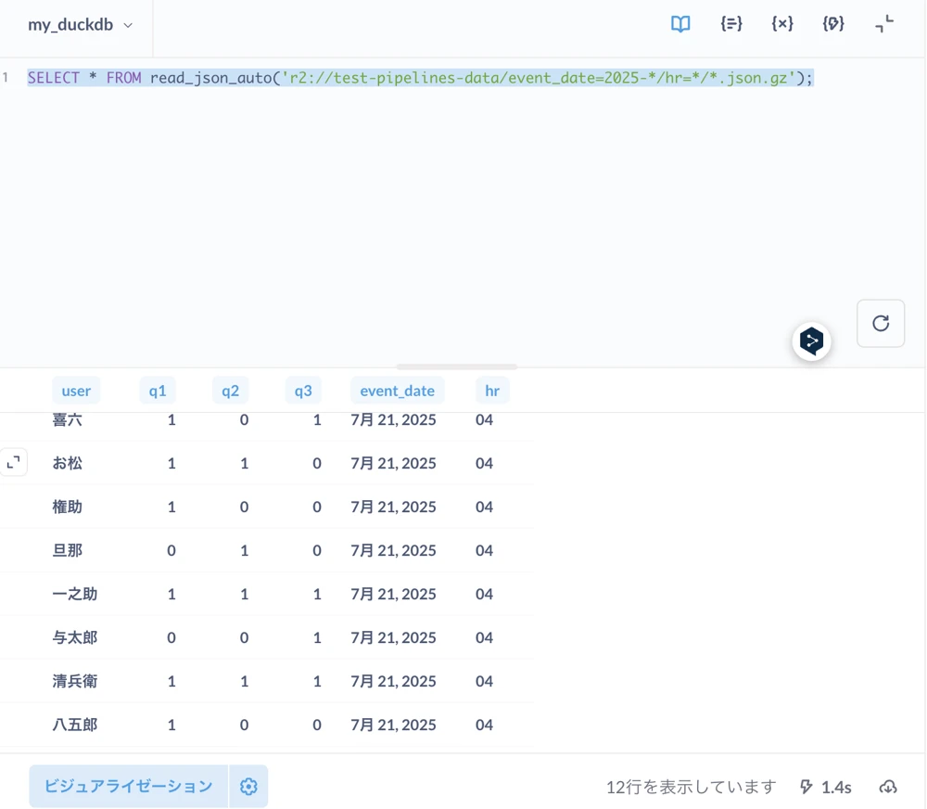Click the refresh query button
Screen dimensions: 927x809
[x=881, y=323]
